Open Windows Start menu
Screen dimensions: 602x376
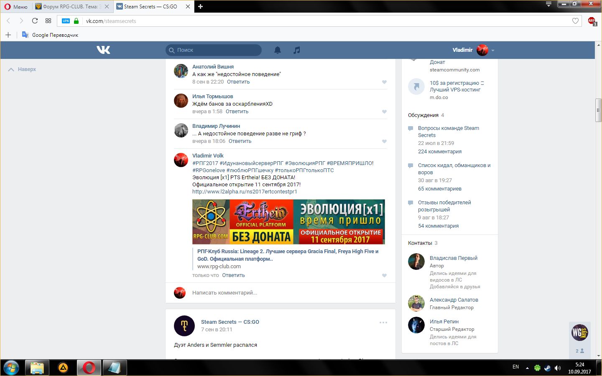point(11,368)
